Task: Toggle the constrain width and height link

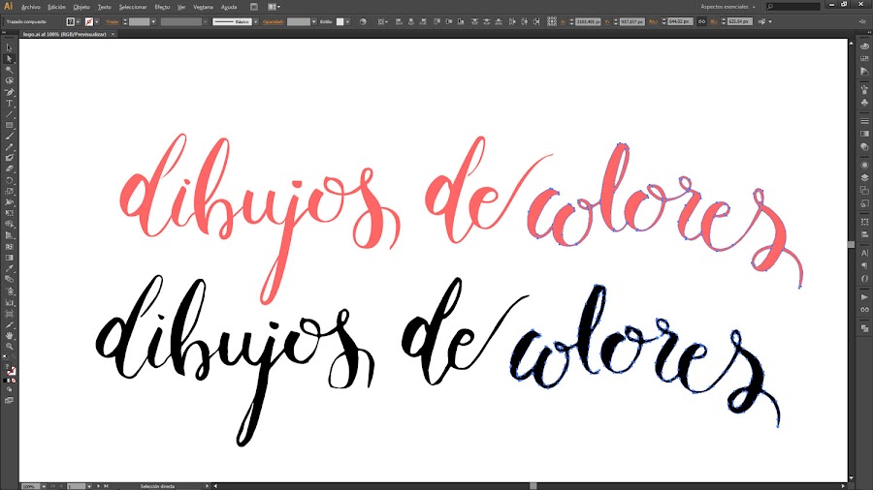Action: pos(701,21)
